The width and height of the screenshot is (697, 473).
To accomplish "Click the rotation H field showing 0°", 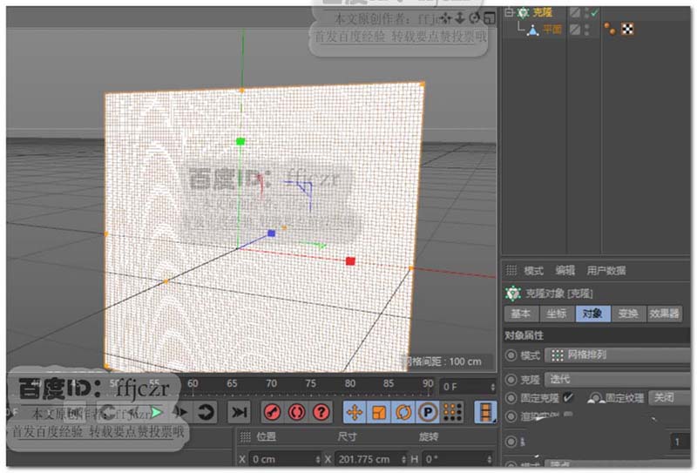I will click(x=457, y=459).
